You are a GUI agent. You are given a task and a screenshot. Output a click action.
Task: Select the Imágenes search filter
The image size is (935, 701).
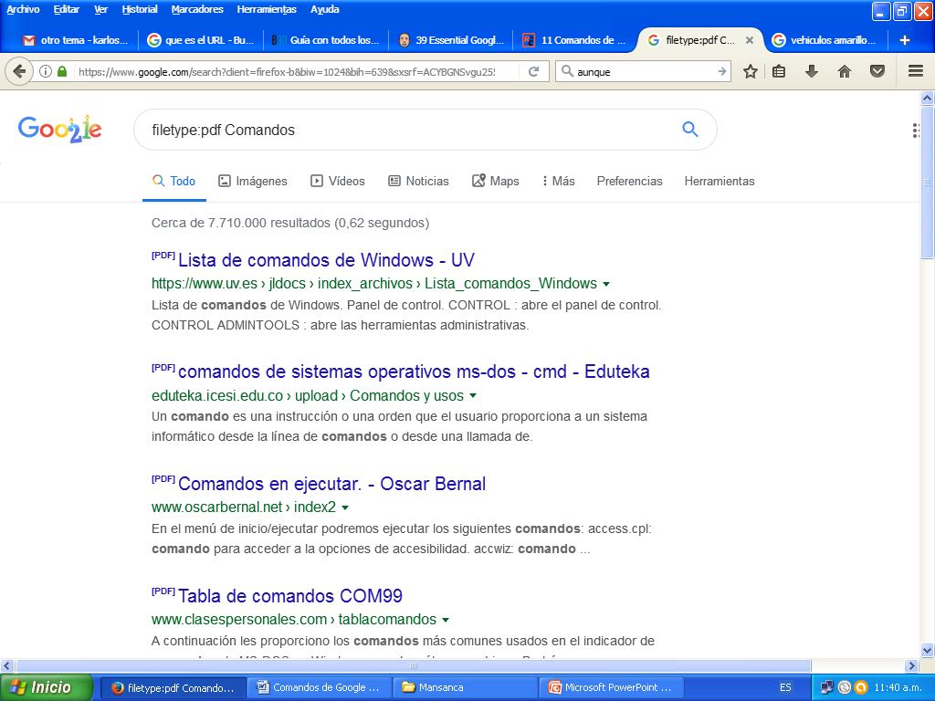point(253,181)
